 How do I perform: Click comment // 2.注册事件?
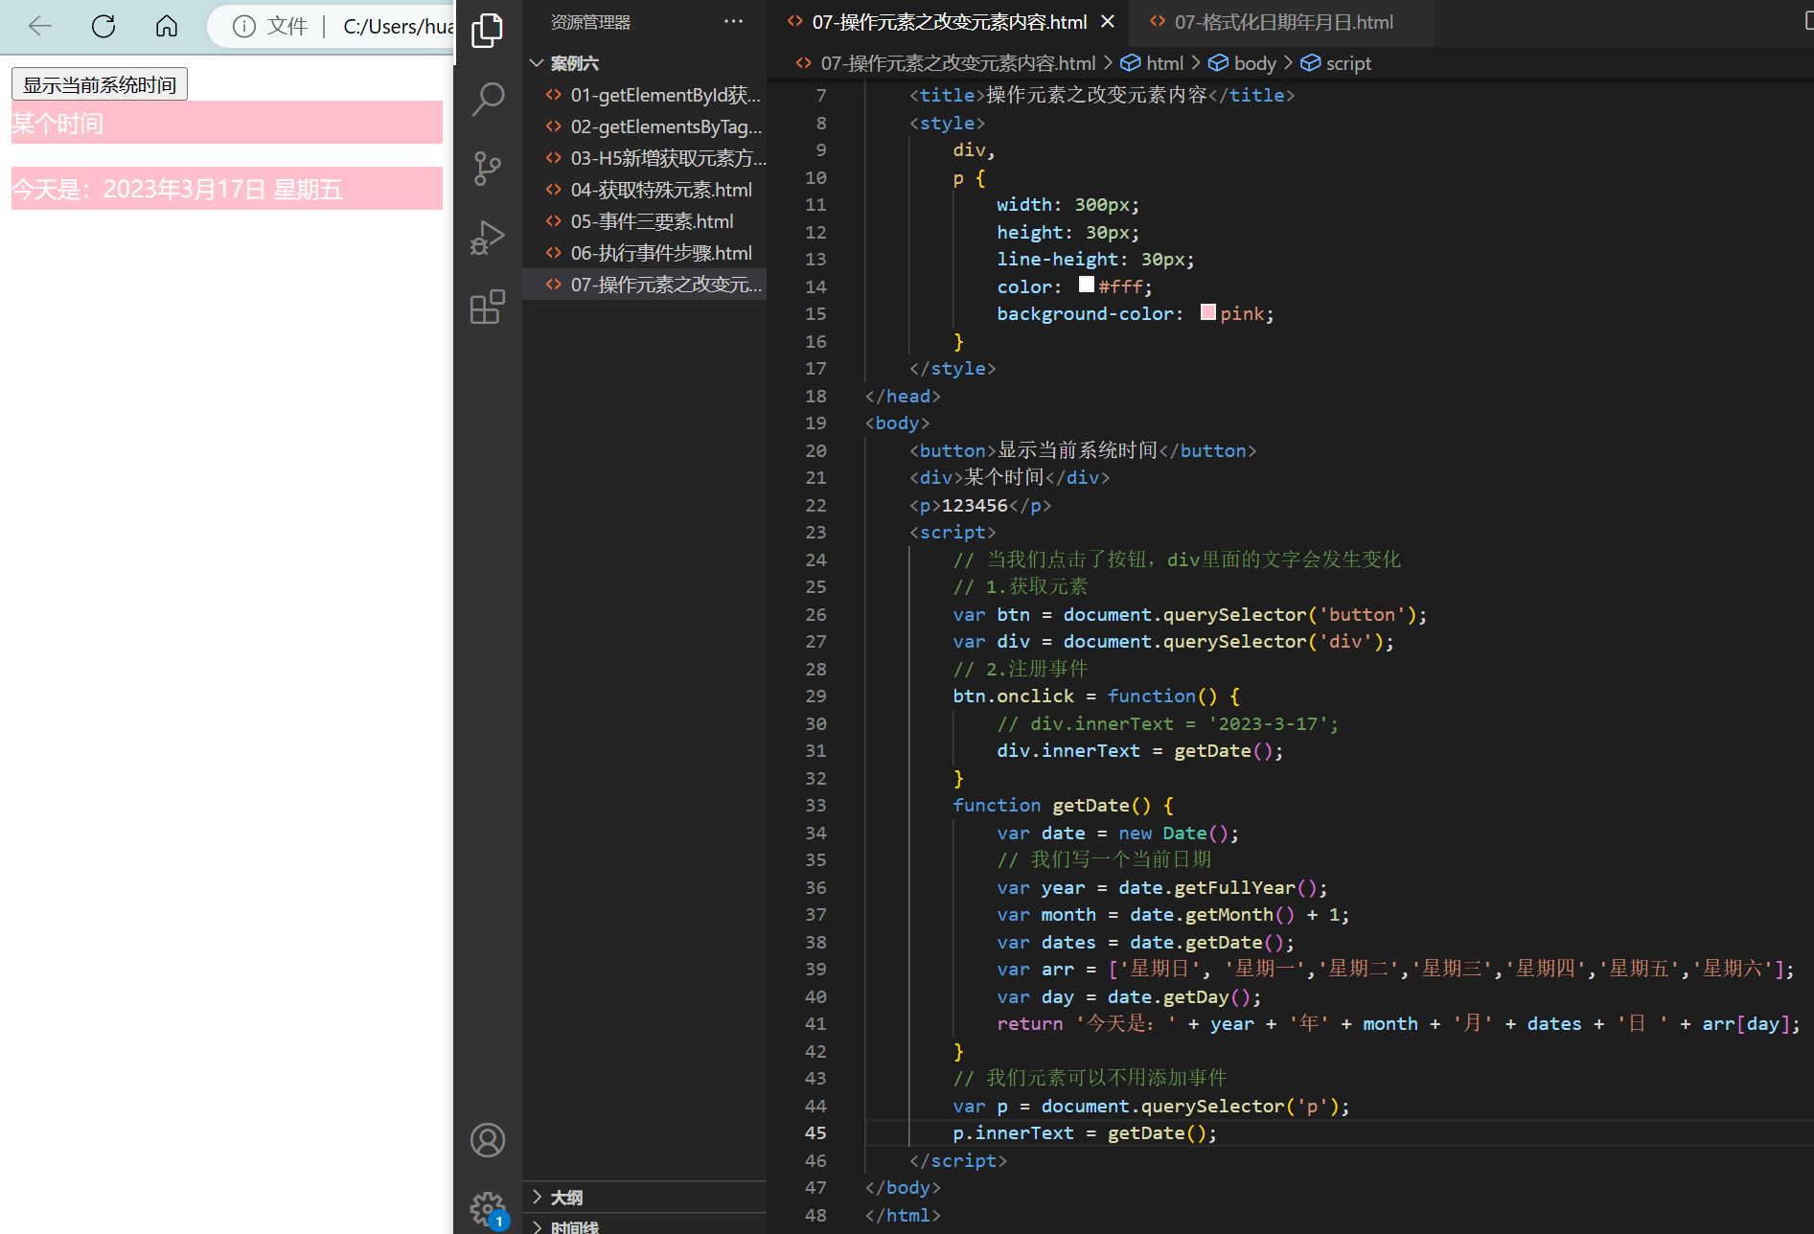1021,669
